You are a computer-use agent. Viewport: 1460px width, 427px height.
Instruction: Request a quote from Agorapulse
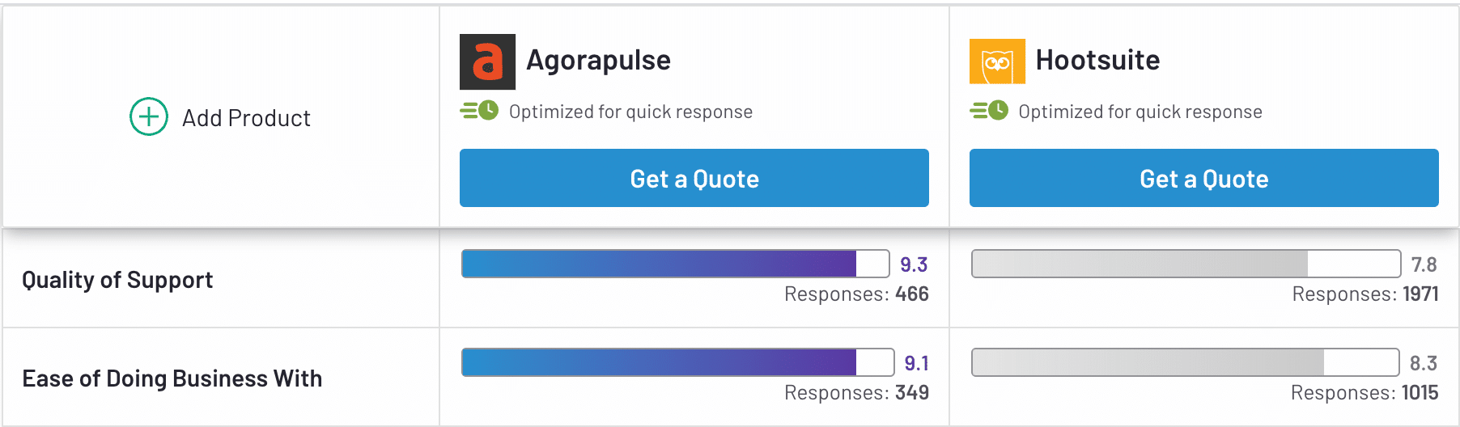click(x=694, y=178)
